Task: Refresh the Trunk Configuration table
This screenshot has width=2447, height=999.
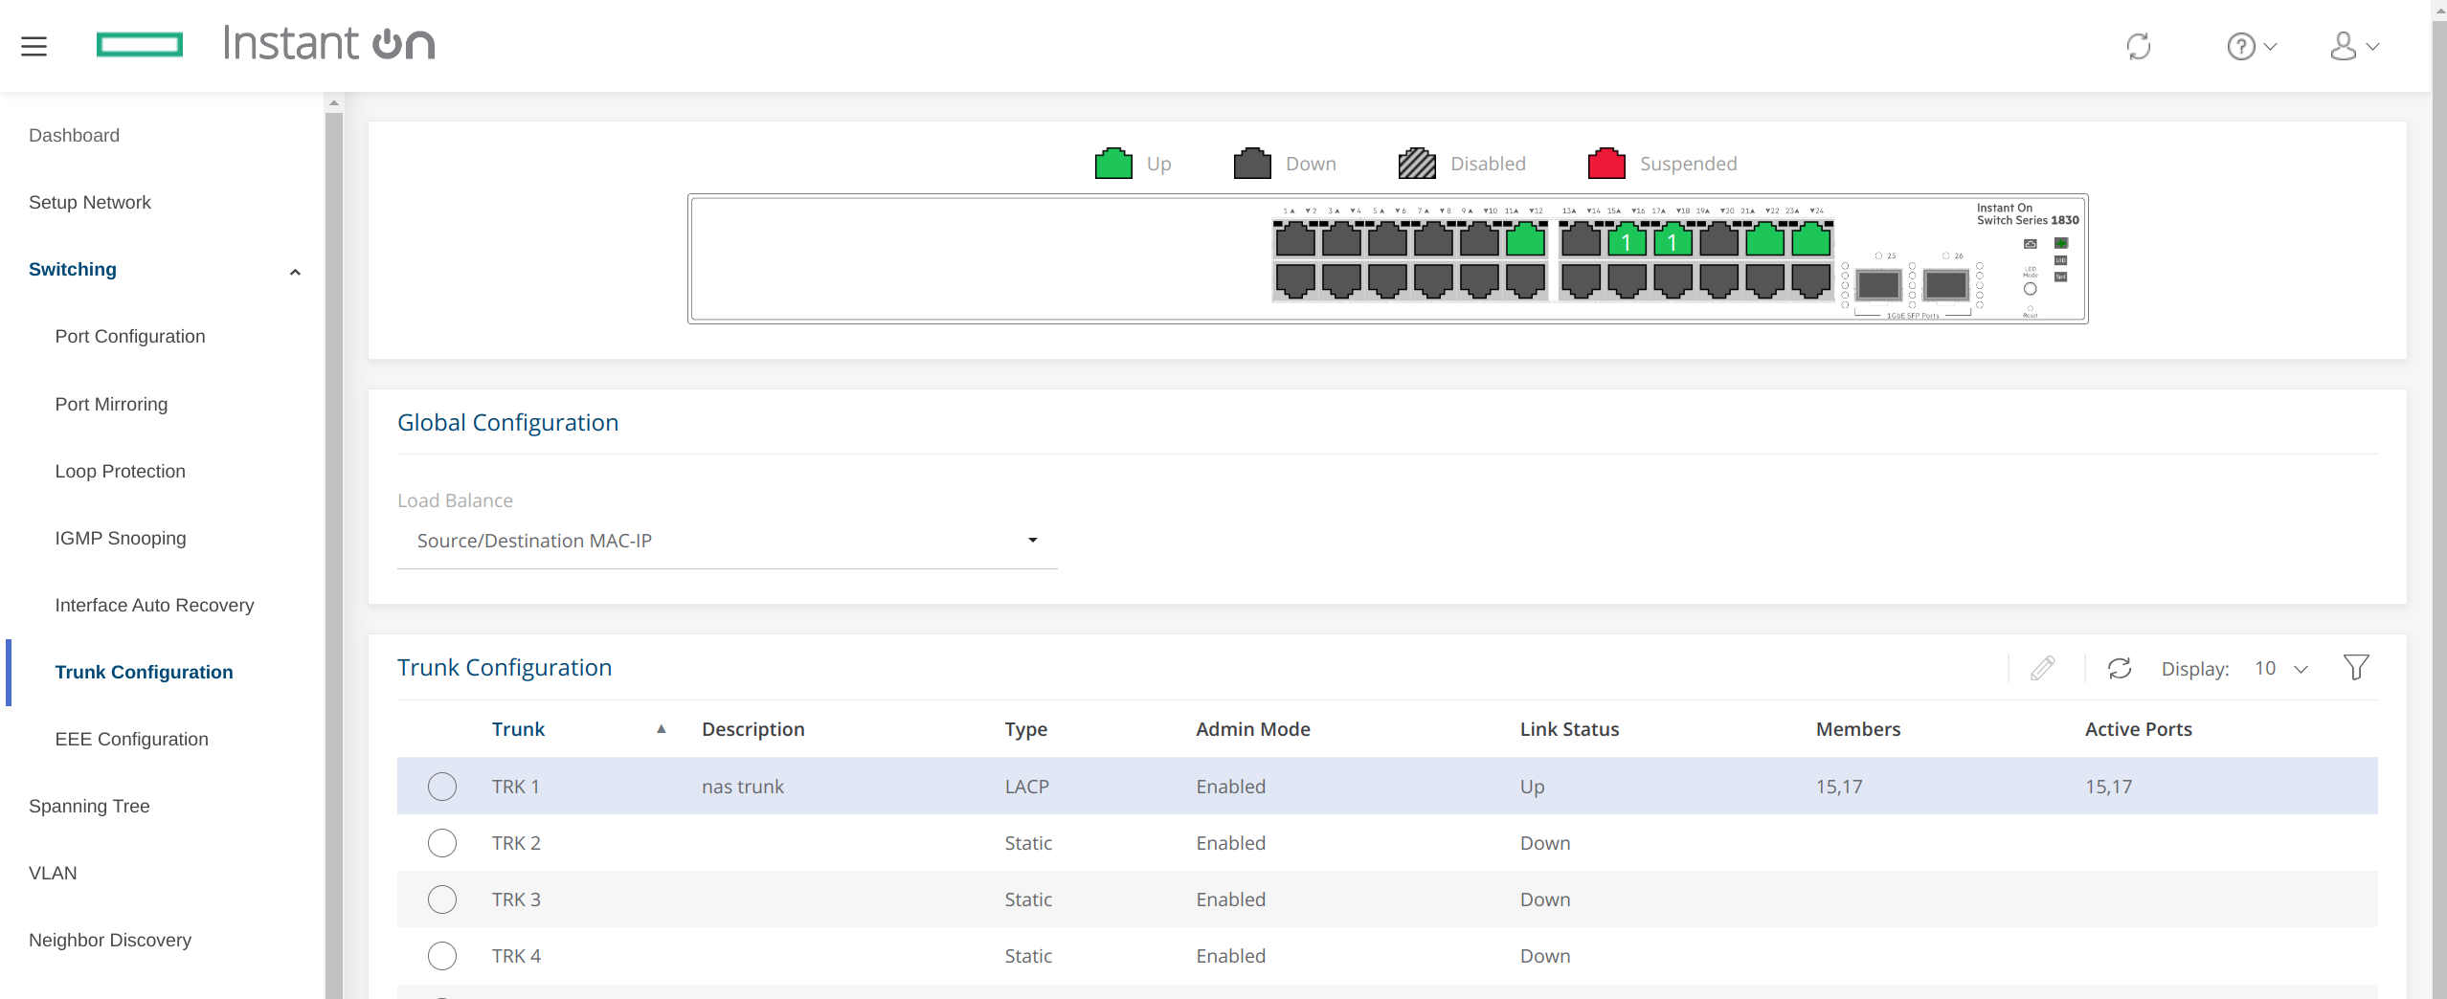Action: pos(2119,668)
